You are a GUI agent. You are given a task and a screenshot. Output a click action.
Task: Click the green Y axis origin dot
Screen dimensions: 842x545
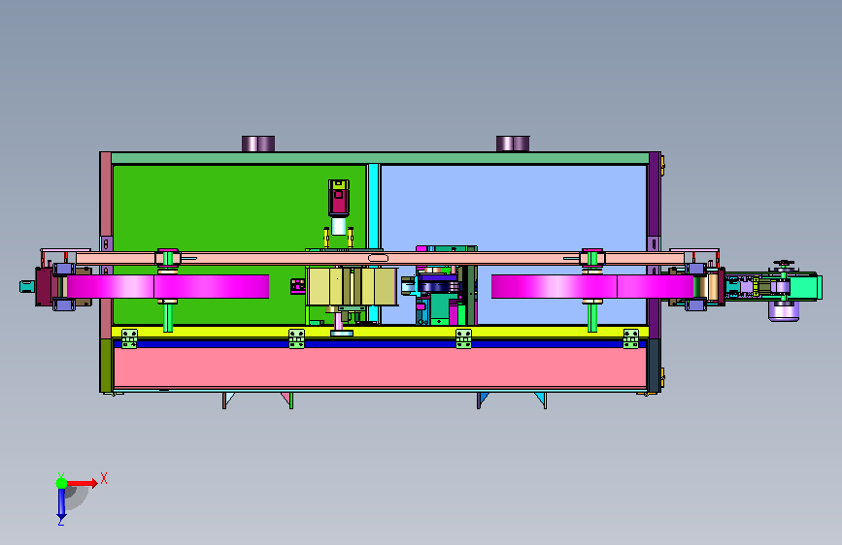[x=62, y=483]
